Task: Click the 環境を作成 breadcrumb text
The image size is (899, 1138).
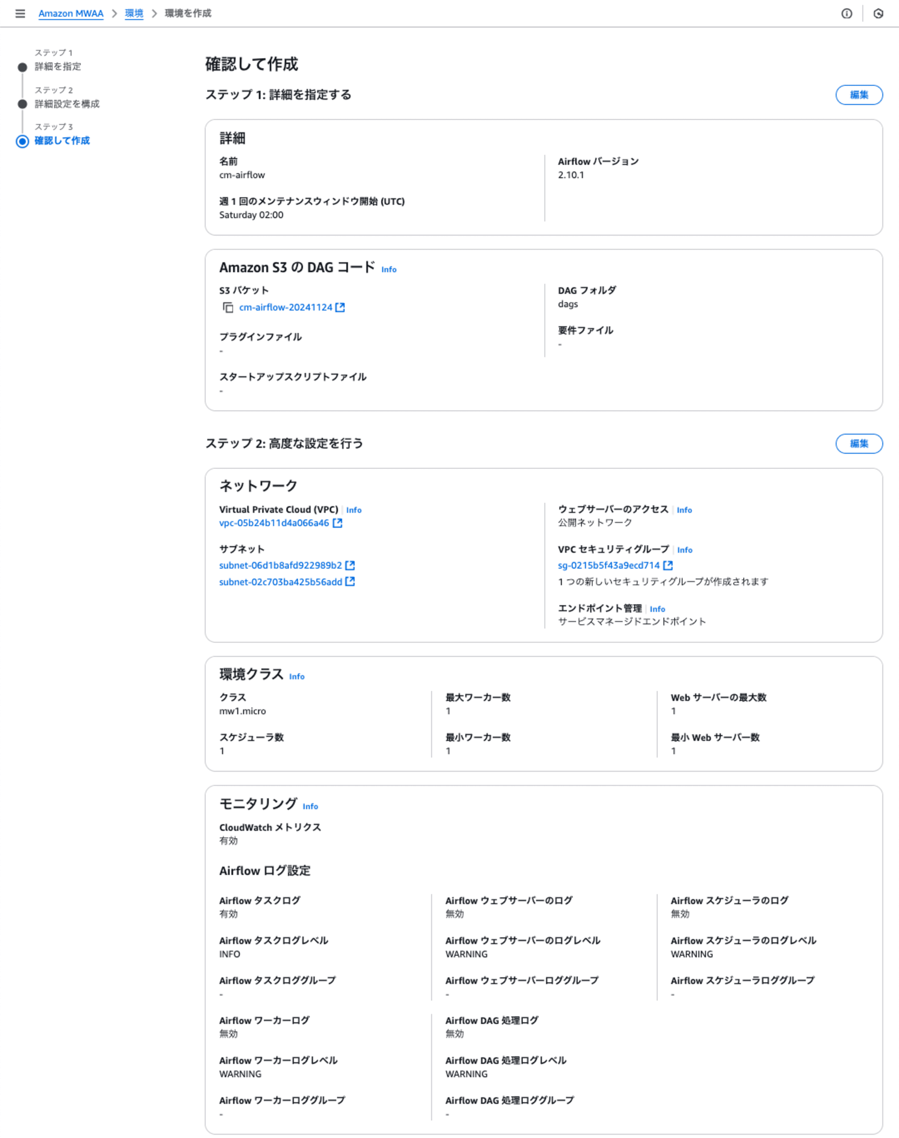Action: (188, 13)
